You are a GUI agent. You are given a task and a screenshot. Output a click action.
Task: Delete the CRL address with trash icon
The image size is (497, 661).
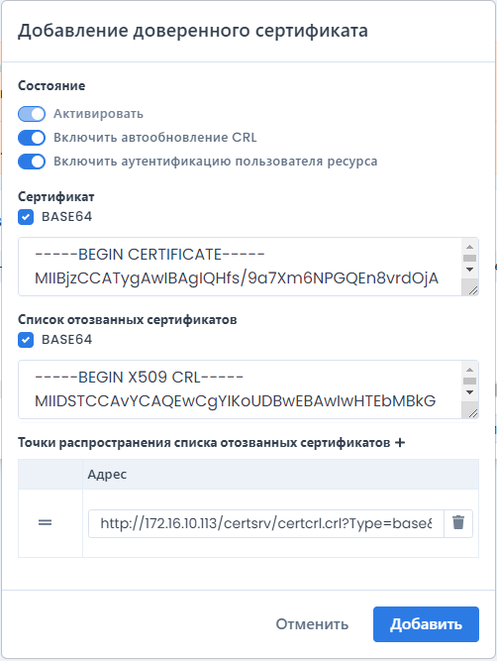458,523
